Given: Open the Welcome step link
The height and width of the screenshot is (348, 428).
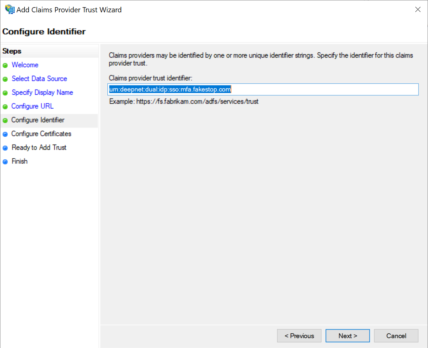Looking at the screenshot, I should [x=25, y=65].
